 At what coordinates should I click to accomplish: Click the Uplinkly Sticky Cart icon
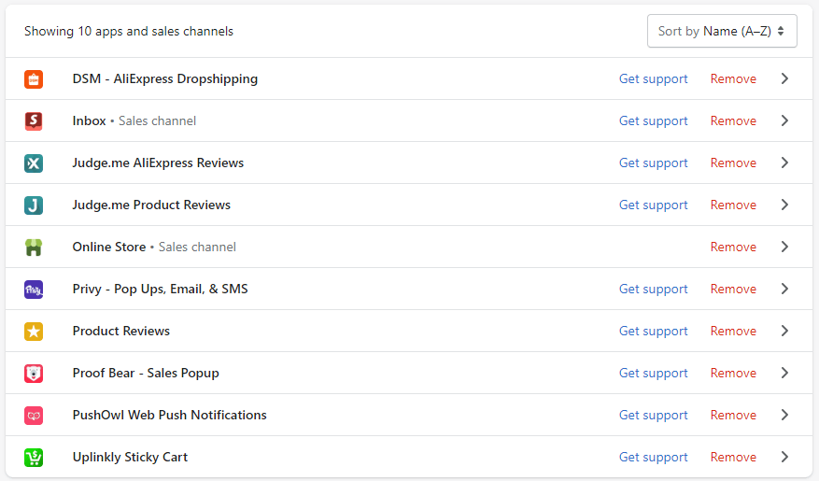coord(34,458)
